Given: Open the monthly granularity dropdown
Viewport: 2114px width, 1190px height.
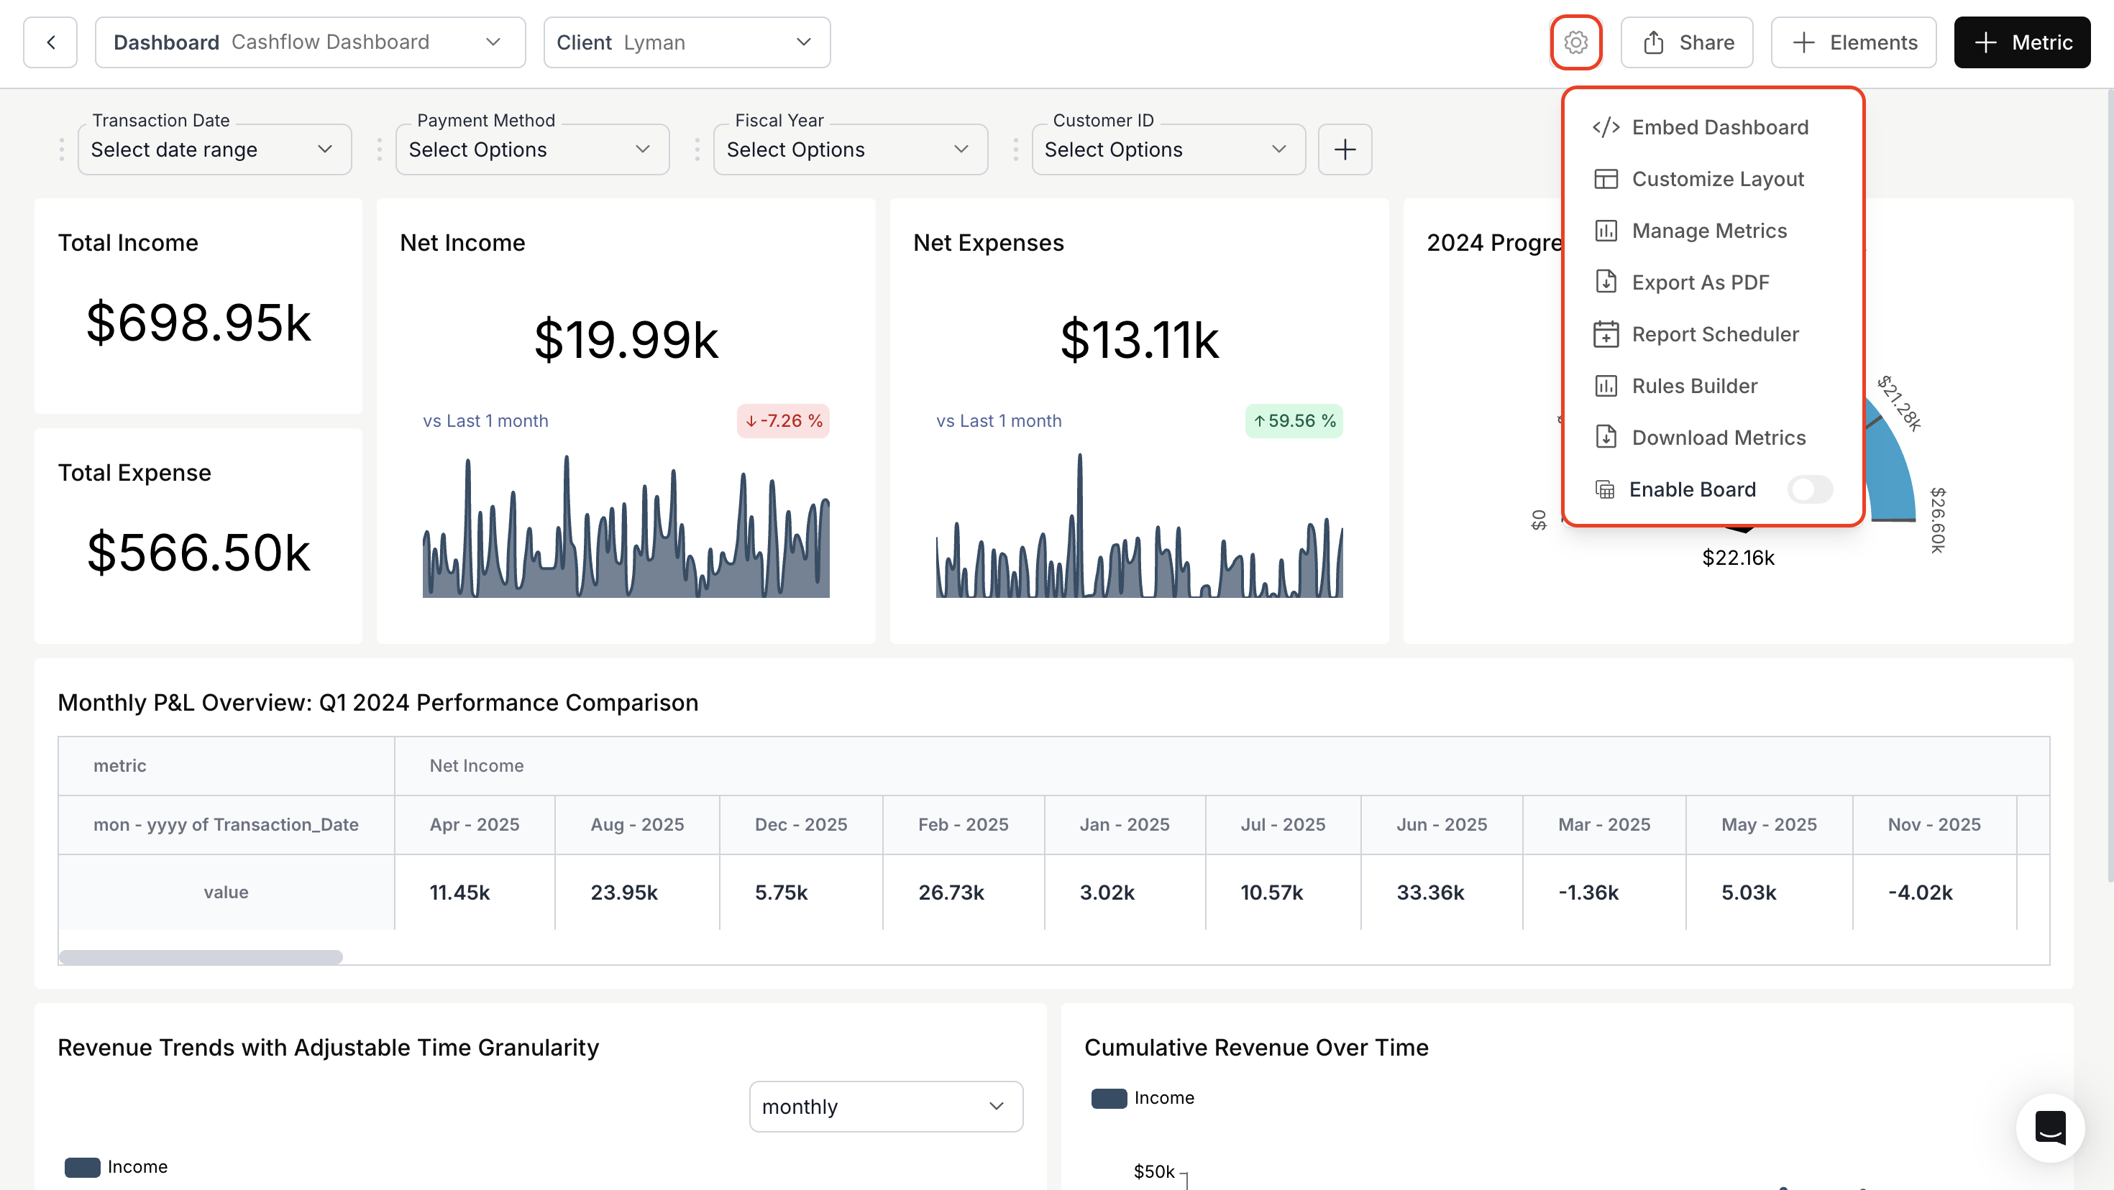Looking at the screenshot, I should (x=884, y=1107).
